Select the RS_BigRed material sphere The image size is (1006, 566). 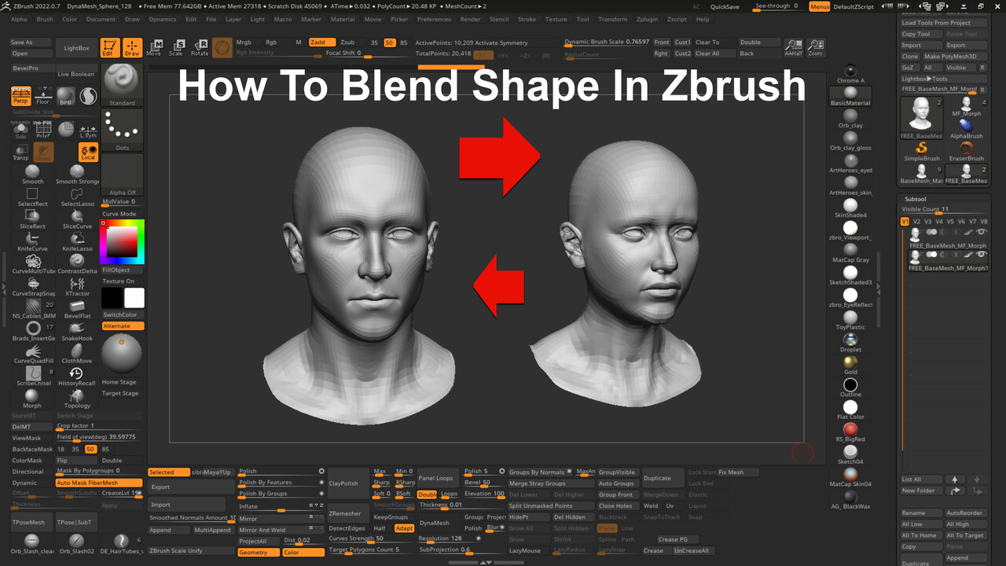pos(850,432)
